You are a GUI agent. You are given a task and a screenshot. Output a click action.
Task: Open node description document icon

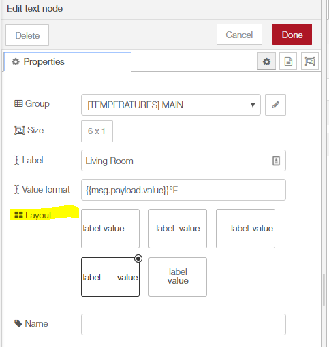coord(288,61)
